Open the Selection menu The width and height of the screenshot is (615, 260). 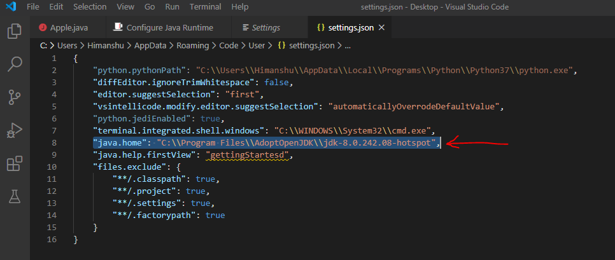(x=90, y=6)
